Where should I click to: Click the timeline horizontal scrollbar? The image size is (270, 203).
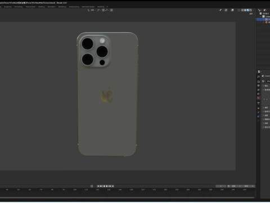[127, 197]
